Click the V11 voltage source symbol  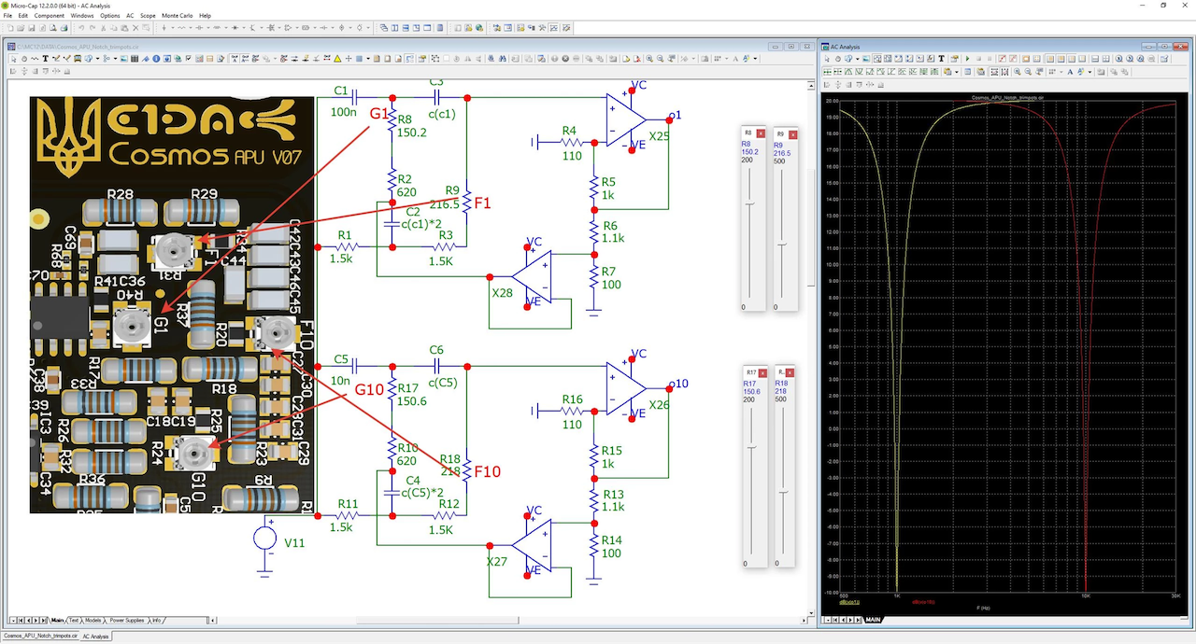coord(265,539)
